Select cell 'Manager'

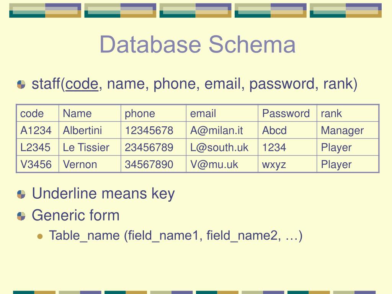point(348,130)
